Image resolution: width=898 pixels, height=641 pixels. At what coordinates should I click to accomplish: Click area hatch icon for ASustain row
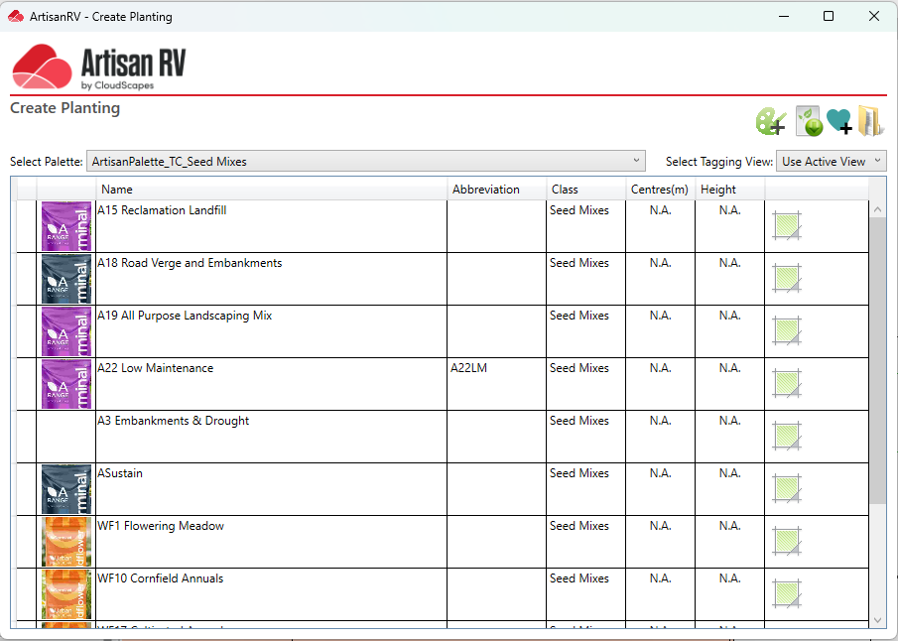[x=787, y=488]
